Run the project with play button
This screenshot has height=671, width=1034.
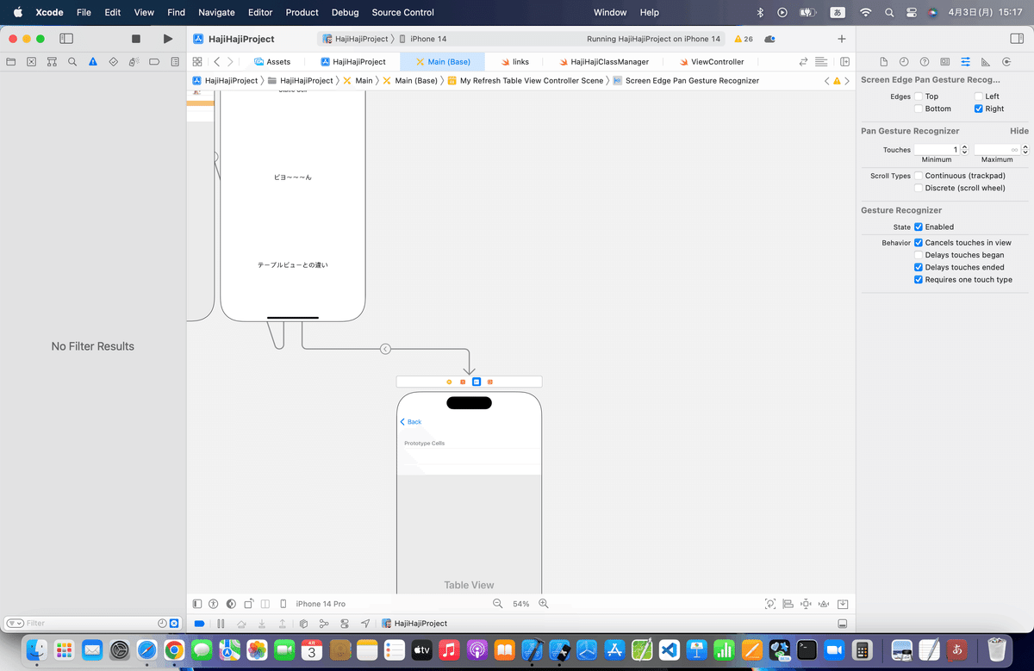(167, 39)
